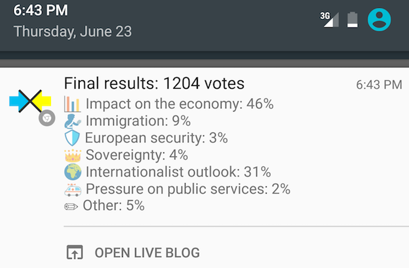Screen dimensions: 409x268
Task: Tap the crown emoji beside Sovereignty
Action: pyautogui.click(x=73, y=155)
